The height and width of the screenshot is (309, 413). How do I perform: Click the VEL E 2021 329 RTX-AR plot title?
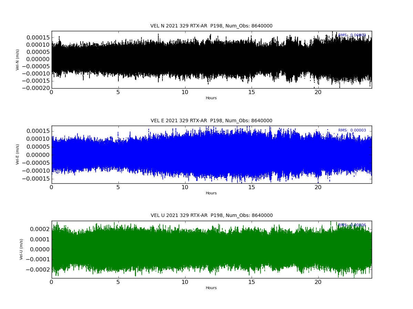[211, 121]
